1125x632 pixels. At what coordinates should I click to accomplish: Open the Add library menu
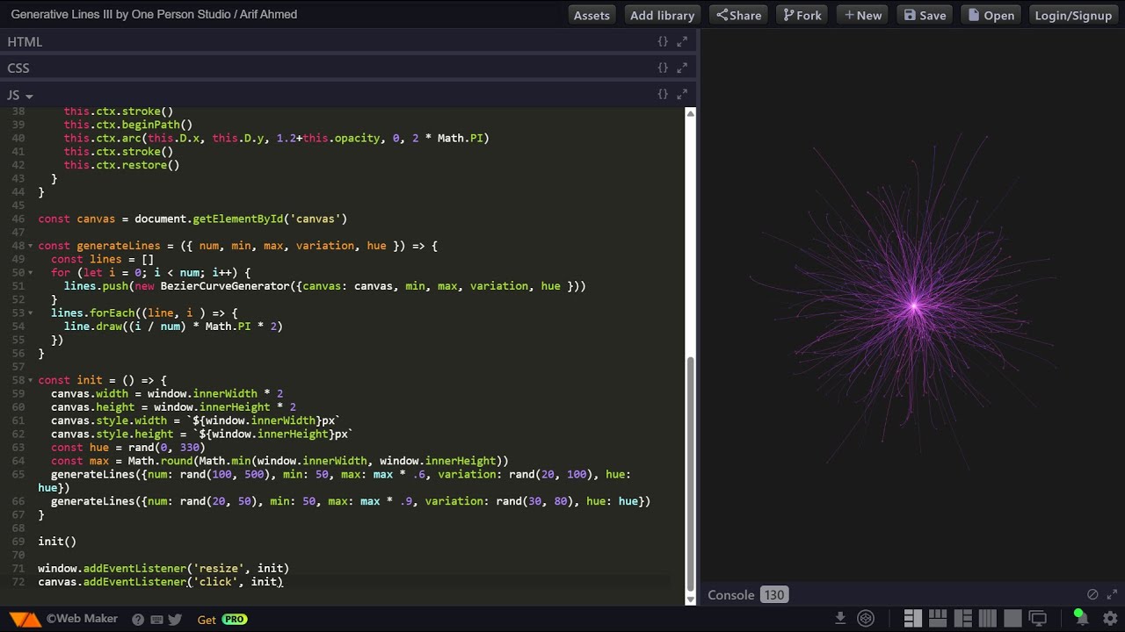[662, 15]
